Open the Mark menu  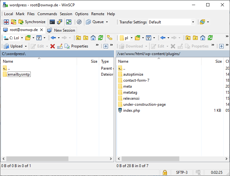pos(20,14)
